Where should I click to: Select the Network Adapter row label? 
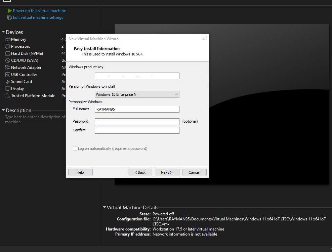[26, 68]
